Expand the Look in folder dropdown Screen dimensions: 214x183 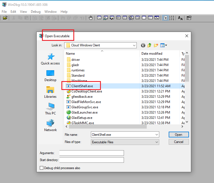tap(134, 45)
